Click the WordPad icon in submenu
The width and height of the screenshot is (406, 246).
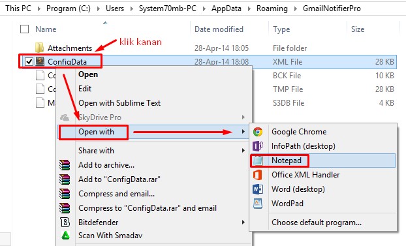258,204
